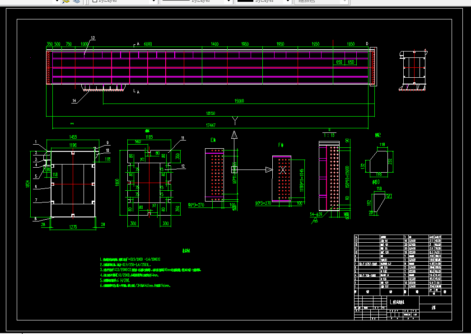Select the 560 dimension text

tap(138, 142)
